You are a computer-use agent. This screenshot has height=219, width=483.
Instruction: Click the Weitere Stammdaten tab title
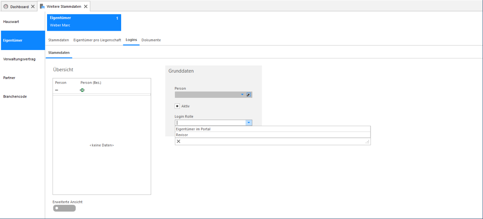coord(64,7)
